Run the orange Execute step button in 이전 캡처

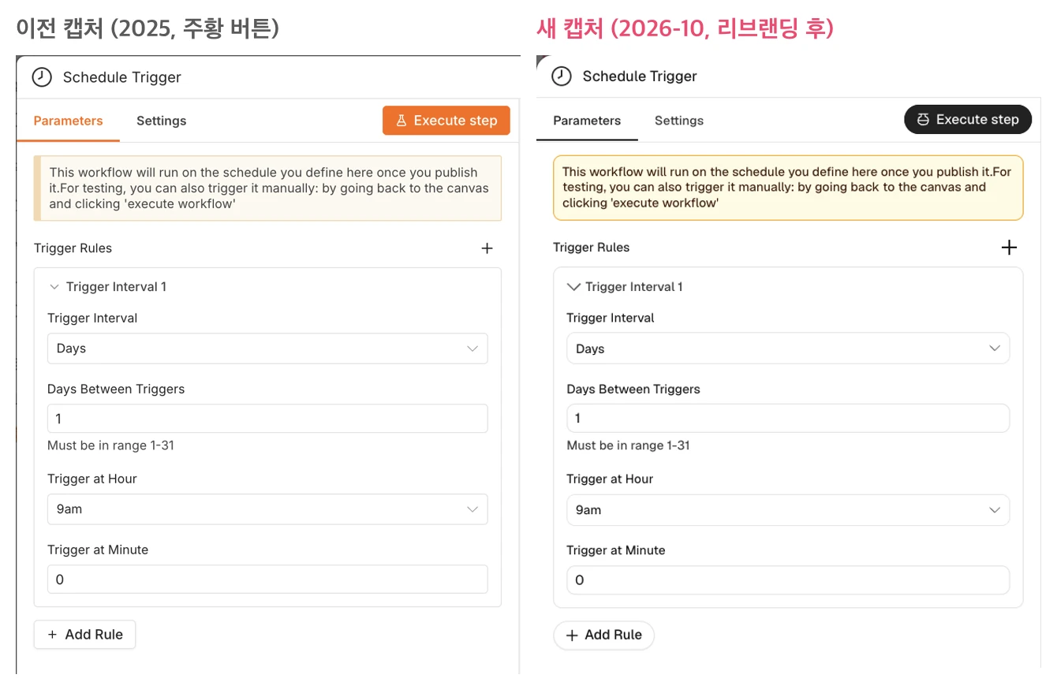point(446,121)
